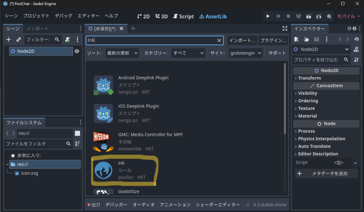Image resolution: width=364 pixels, height=212 pixels.
Task: Attach a script to Node2D
Action: click(68, 40)
